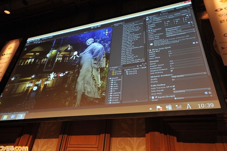Toggle the GameObject active checkbox in Inspector

tap(151, 18)
